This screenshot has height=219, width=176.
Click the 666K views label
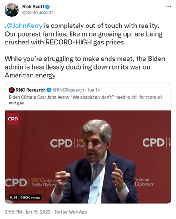pos(30,197)
